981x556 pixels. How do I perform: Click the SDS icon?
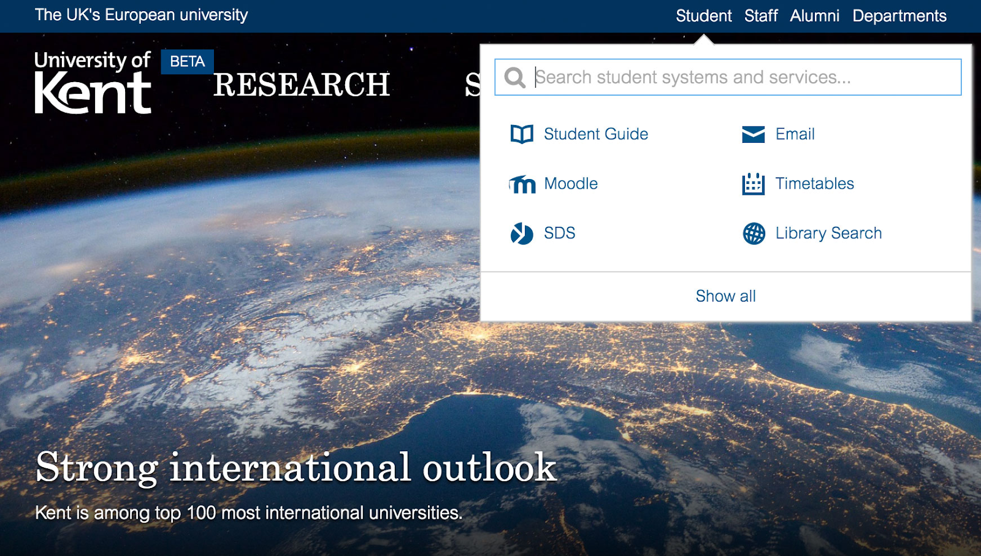click(x=522, y=234)
